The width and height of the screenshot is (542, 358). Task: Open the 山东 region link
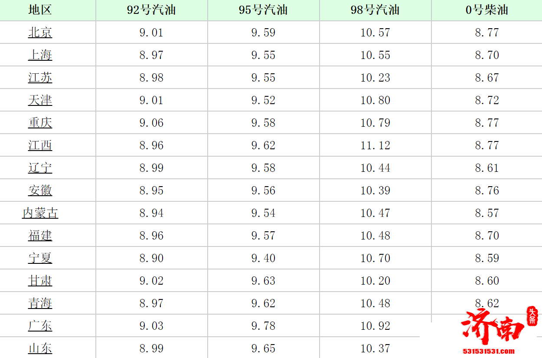coord(40,348)
